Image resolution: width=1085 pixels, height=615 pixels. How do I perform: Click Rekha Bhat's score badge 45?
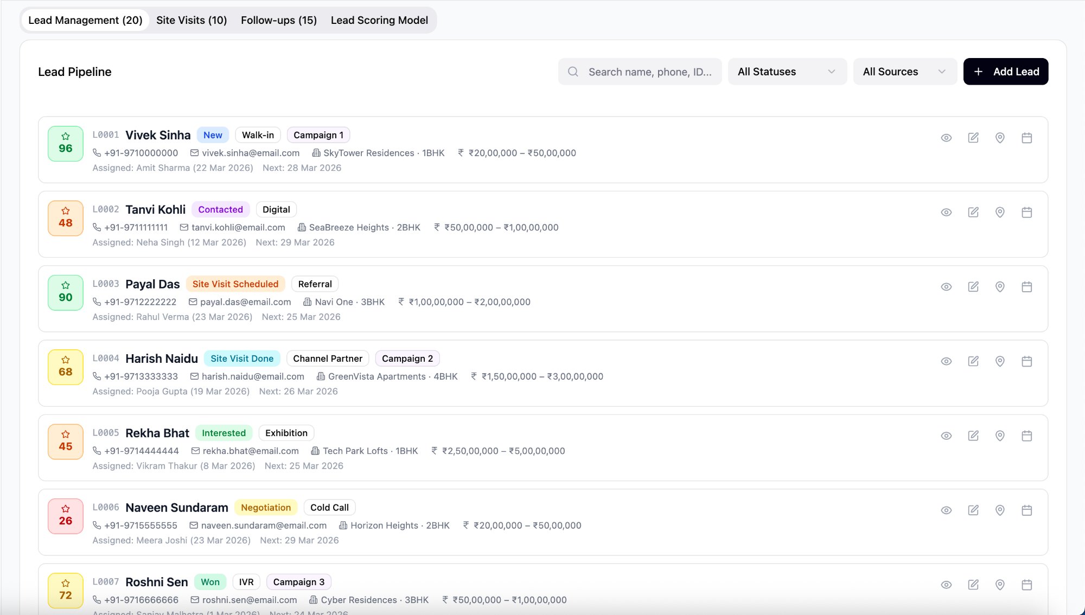tap(66, 441)
